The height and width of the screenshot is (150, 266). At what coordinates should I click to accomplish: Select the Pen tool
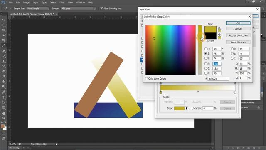click(4, 92)
